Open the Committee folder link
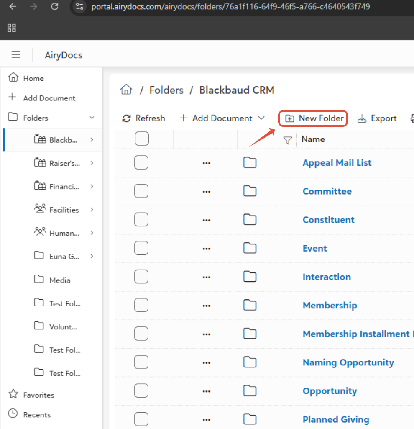Screen dimensions: 414x429 tap(327, 191)
